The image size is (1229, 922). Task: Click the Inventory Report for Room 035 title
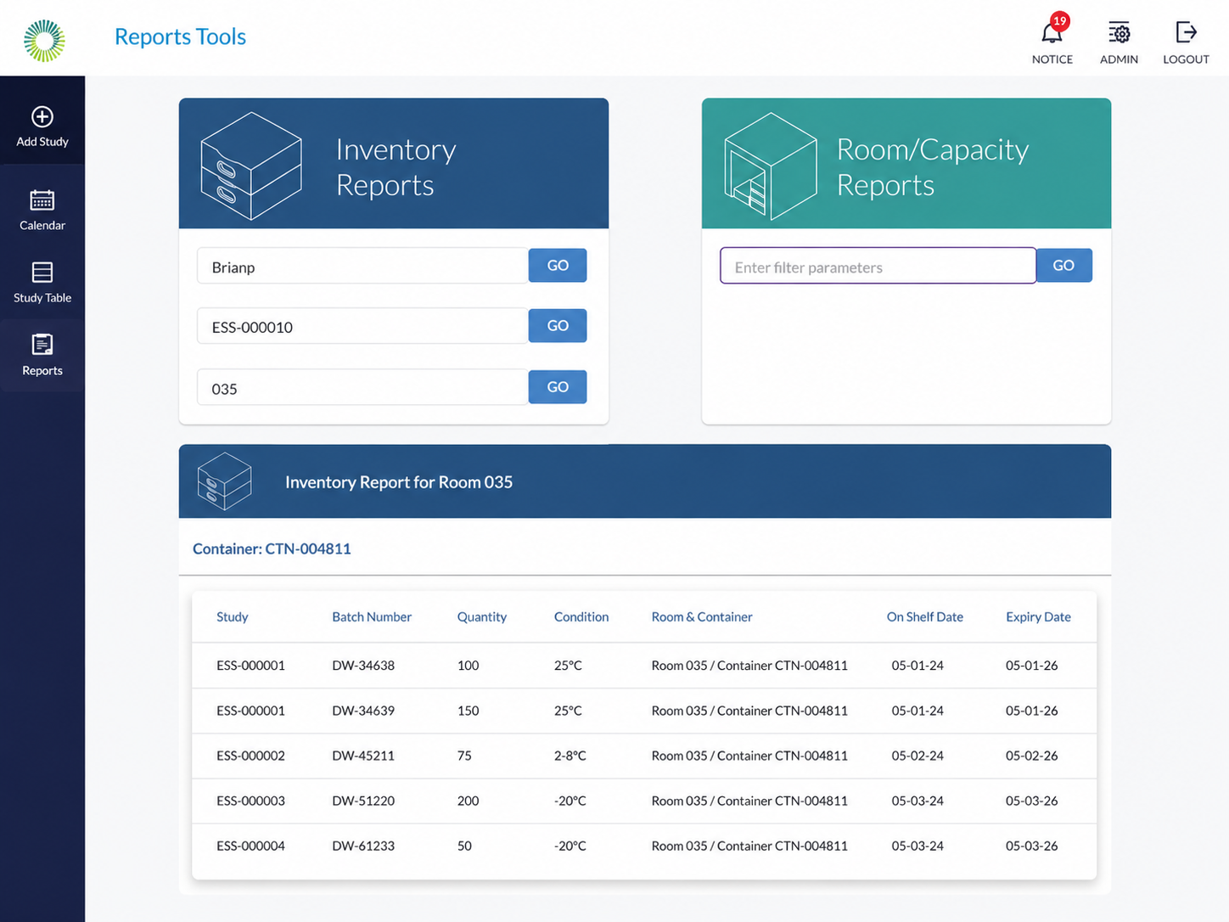[399, 482]
